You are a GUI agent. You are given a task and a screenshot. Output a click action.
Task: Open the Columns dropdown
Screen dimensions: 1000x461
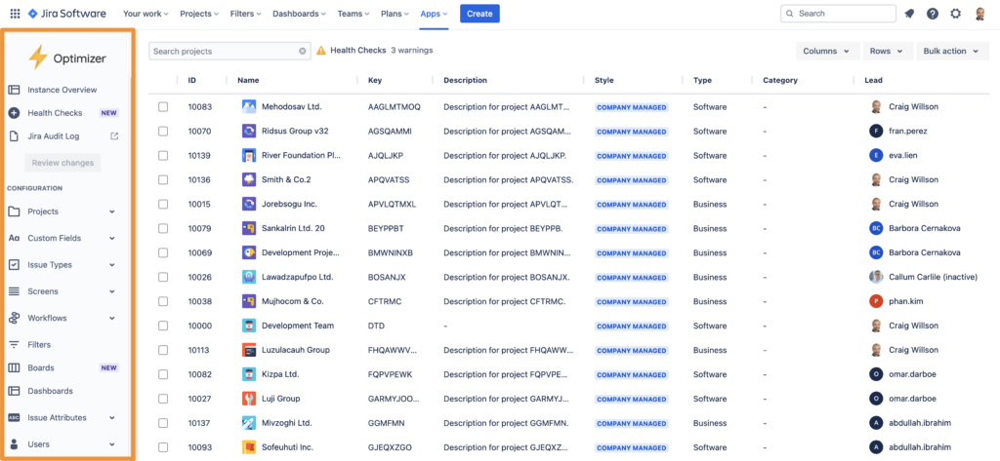pos(827,51)
